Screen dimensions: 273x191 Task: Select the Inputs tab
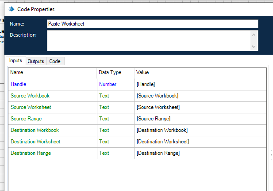15,61
